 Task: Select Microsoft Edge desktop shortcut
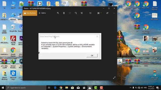[x=13, y=75]
